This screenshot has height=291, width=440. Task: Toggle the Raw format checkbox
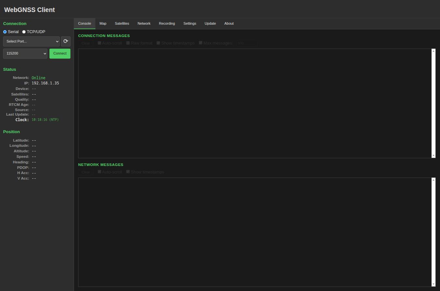click(128, 43)
